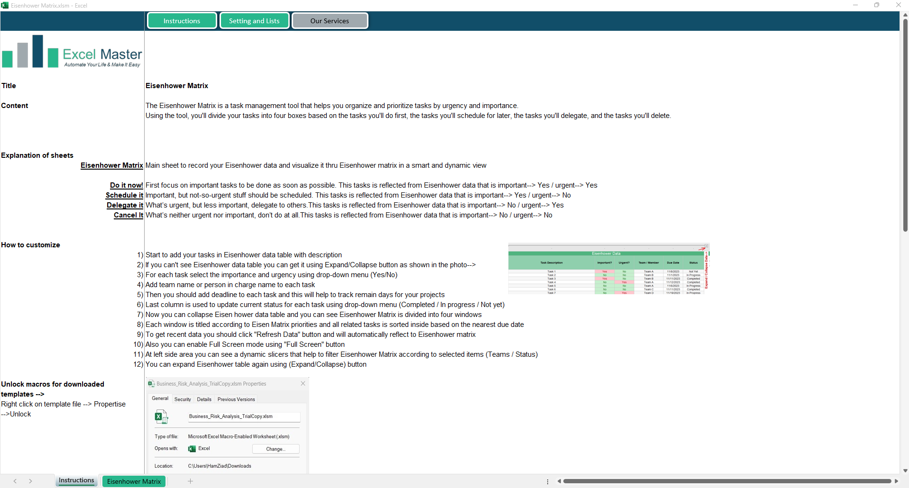Click the file Properties dialog image
Screen dimensions: 909x488
pos(228,425)
